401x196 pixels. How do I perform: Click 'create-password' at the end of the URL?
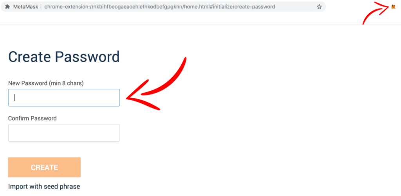(x=255, y=7)
